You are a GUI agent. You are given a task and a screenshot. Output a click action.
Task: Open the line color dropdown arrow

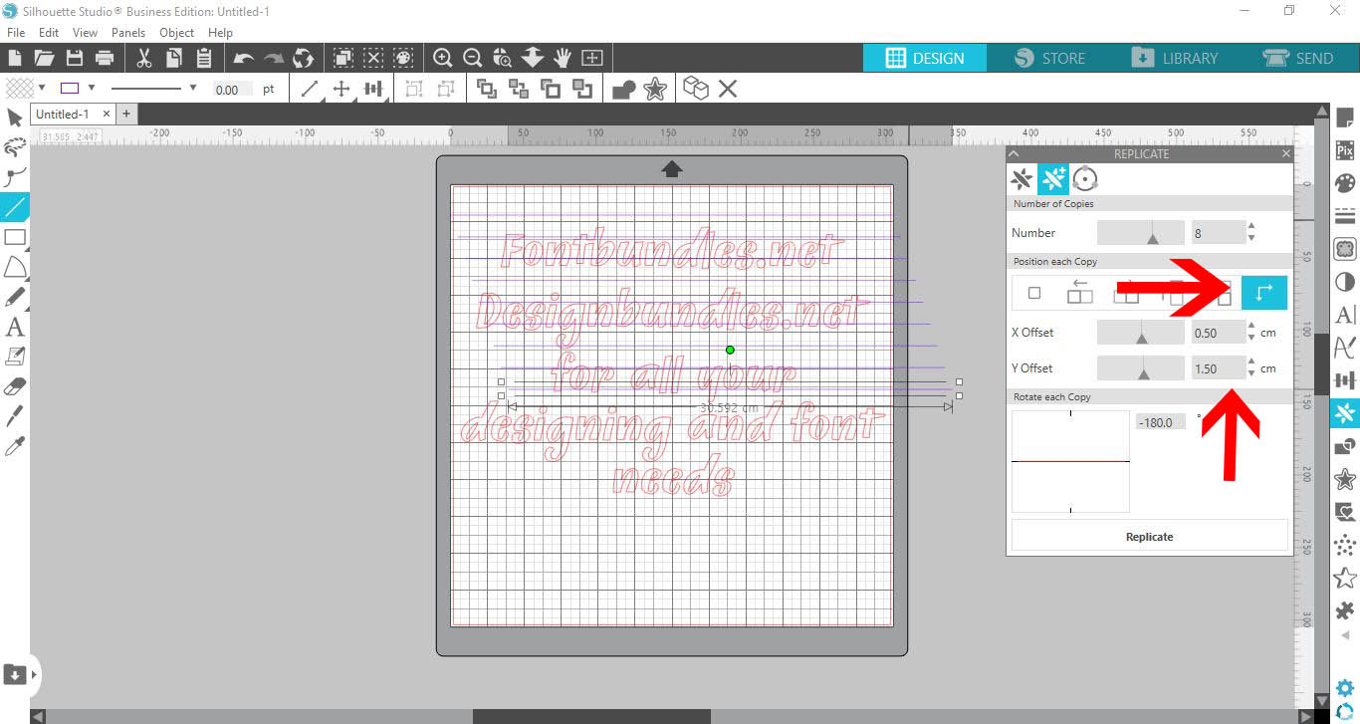pos(92,89)
